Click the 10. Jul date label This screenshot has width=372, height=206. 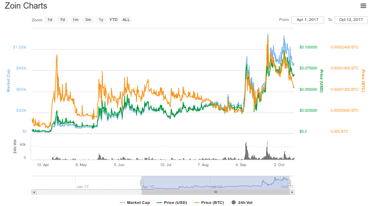(x=166, y=165)
